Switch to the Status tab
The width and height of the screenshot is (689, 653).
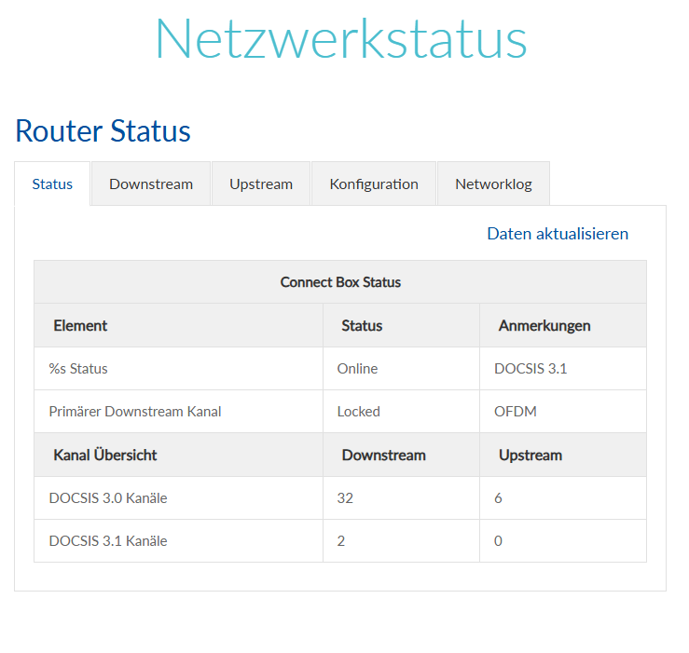coord(52,184)
